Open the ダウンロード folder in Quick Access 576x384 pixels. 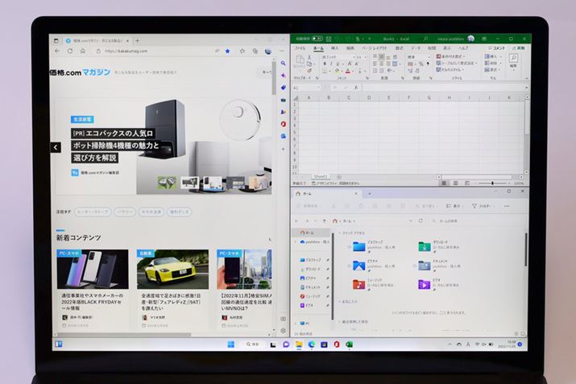coord(425,245)
